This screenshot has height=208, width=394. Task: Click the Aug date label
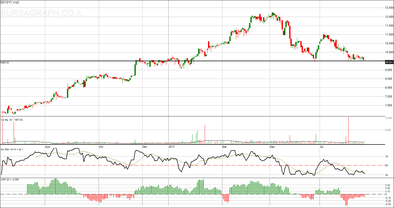click(47, 147)
